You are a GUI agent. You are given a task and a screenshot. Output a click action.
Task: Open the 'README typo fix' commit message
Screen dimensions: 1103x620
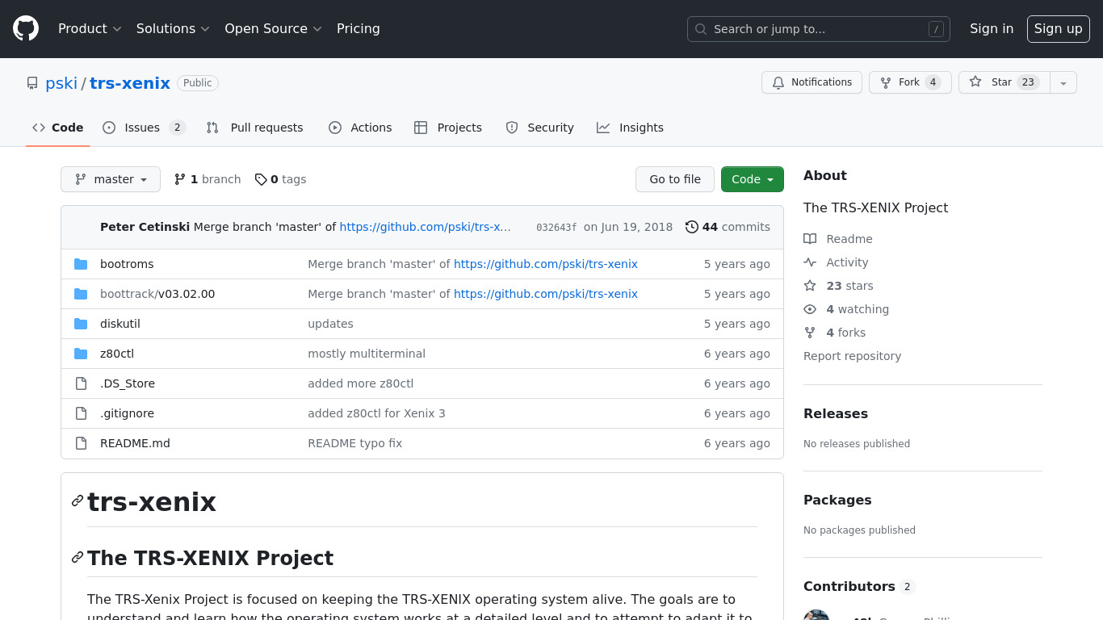(354, 443)
